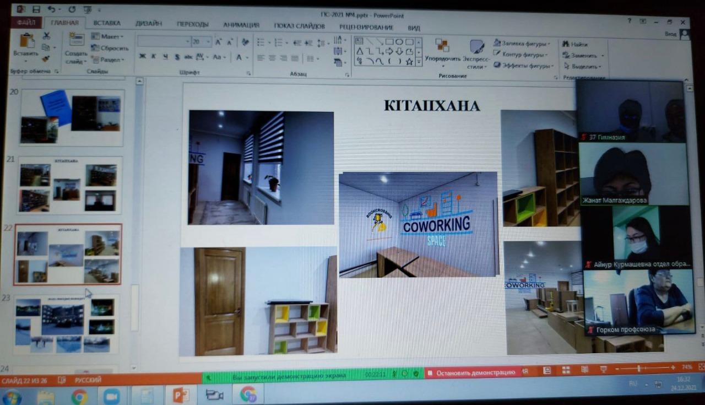This screenshot has height=405, width=705.
Task: Select slide 20 thumbnail
Action: (x=72, y=117)
